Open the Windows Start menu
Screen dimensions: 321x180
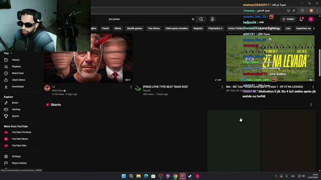[124, 176]
